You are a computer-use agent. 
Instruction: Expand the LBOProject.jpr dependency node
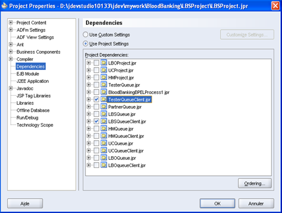(x=89, y=63)
